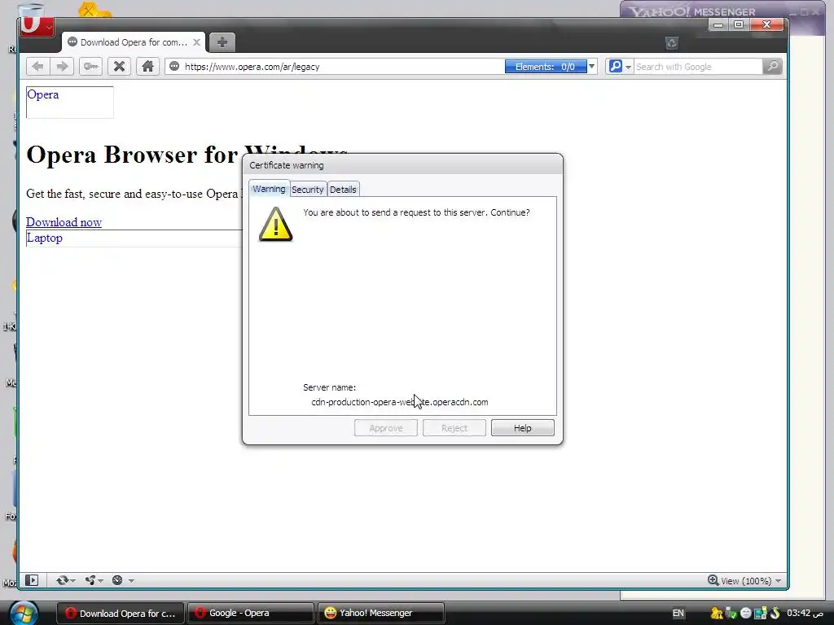The image size is (834, 625).
Task: Open the Laptop link
Action: click(45, 238)
